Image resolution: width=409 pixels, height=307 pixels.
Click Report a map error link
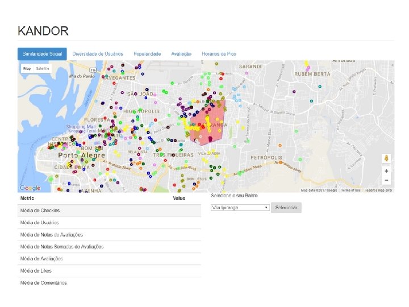tap(378, 190)
